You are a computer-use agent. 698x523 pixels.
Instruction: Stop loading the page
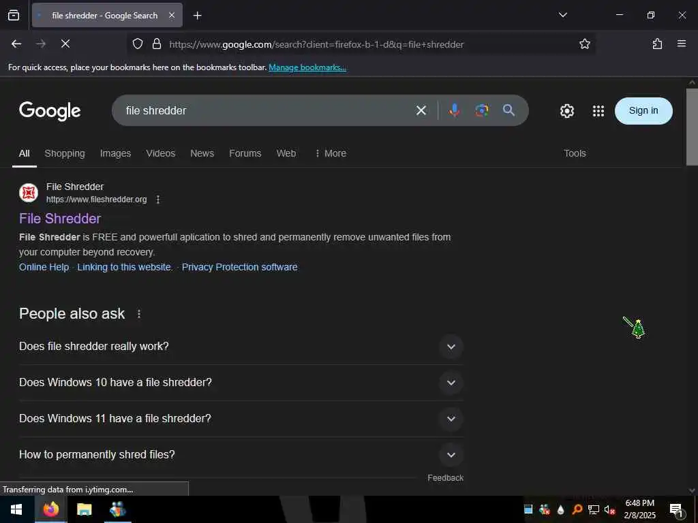(65, 44)
